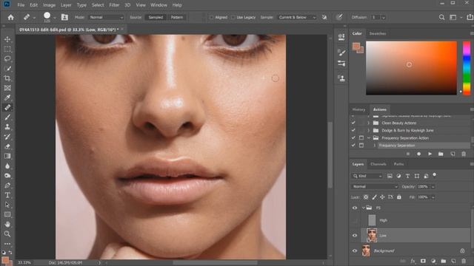The width and height of the screenshot is (474, 266).
Task: Collapse the Frequency Separation Action set
Action: (369, 138)
